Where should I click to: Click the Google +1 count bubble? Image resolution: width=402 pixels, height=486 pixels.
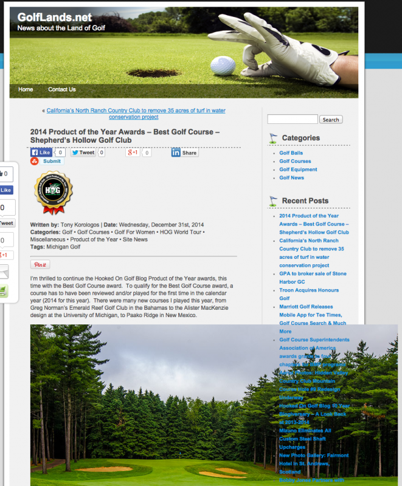pyautogui.click(x=147, y=152)
